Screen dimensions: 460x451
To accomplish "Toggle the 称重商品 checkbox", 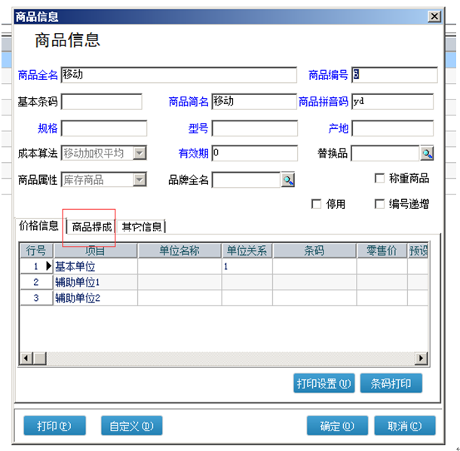I will (x=379, y=179).
